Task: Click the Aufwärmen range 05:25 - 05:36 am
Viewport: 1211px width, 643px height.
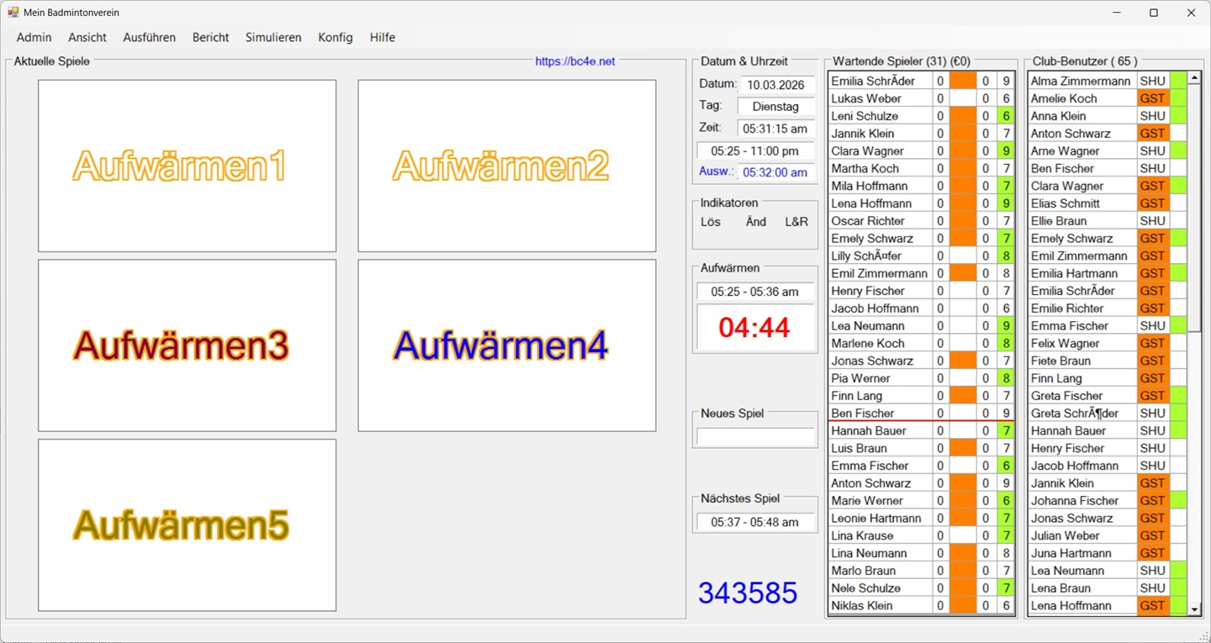Action: click(x=755, y=292)
